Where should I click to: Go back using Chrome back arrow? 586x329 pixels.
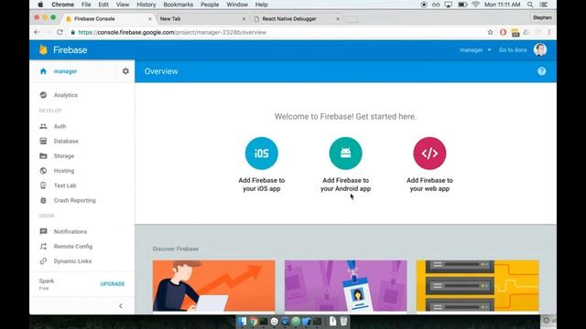point(37,33)
